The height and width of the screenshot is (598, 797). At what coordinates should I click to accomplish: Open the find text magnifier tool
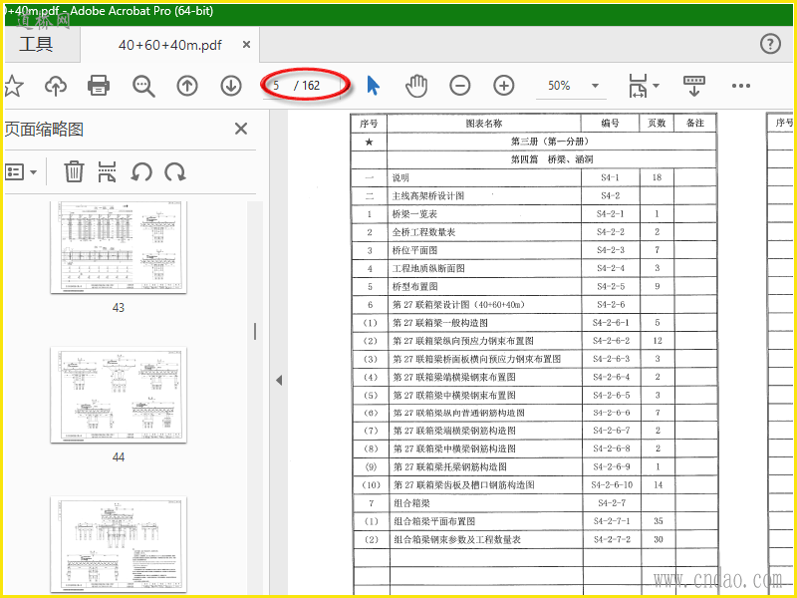(143, 86)
